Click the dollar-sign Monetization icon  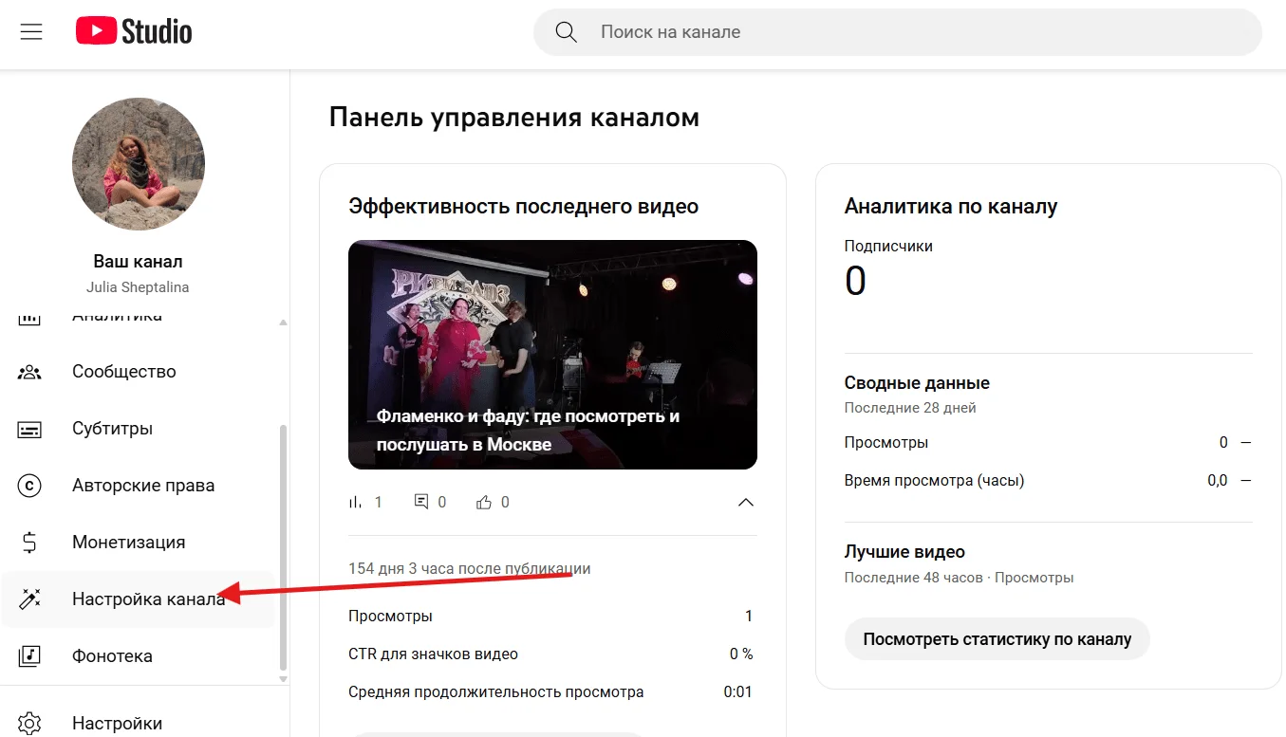tap(29, 543)
